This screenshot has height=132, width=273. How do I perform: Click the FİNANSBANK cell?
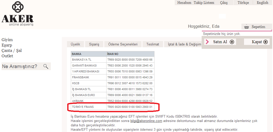[x=89, y=77]
